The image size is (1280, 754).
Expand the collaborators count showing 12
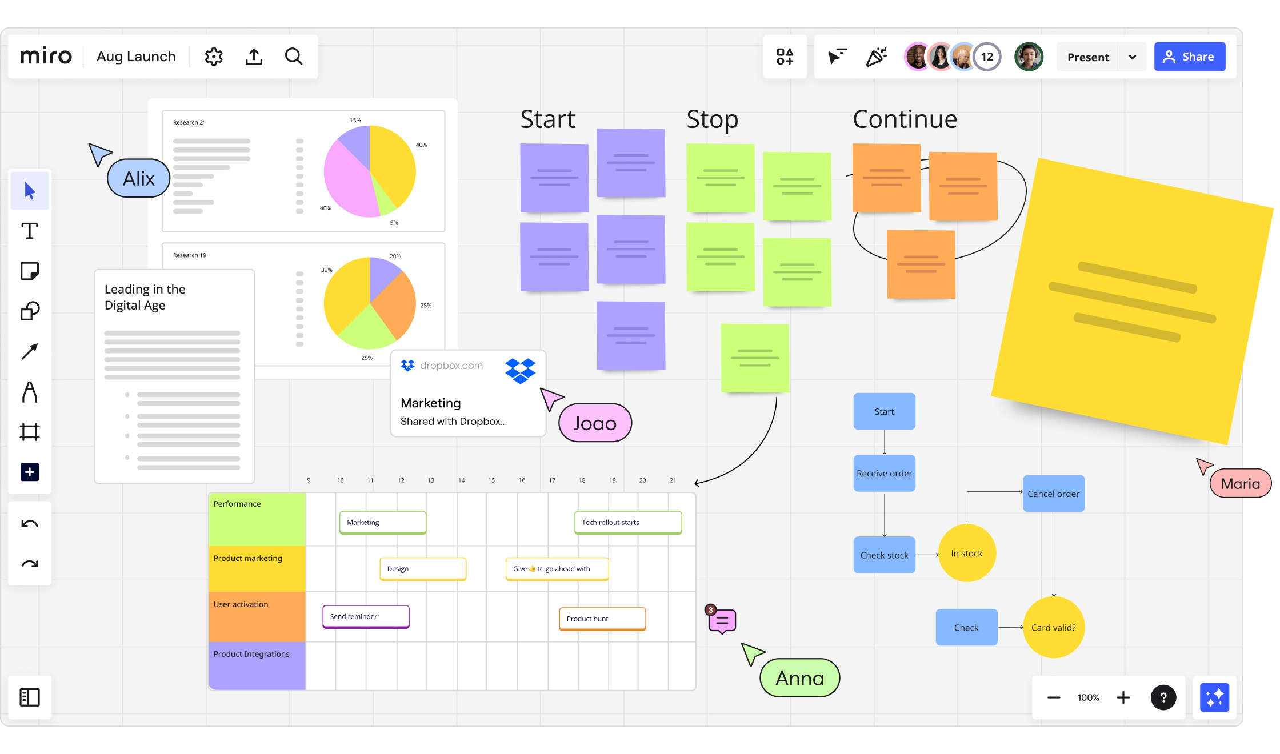pos(986,57)
